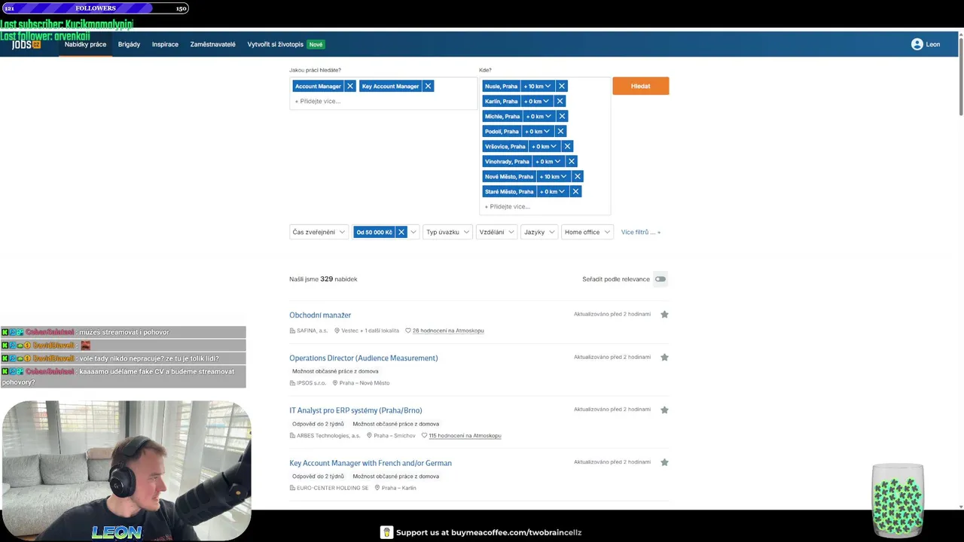Click the EURO-CENTER HOLDING SE company name
964x542 pixels.
coord(332,489)
